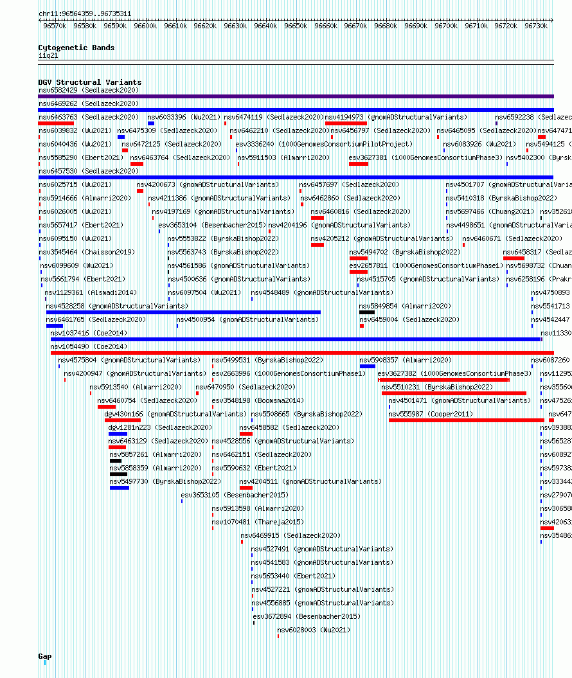The height and width of the screenshot is (678, 572).
Task: Click the 11q21 cytogenetic band label
Action: pyautogui.click(x=48, y=56)
